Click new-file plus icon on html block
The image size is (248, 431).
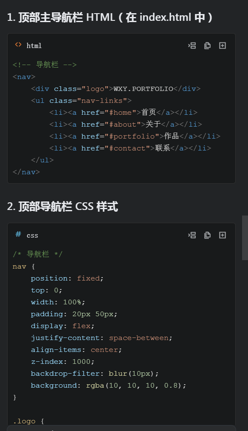223,45
